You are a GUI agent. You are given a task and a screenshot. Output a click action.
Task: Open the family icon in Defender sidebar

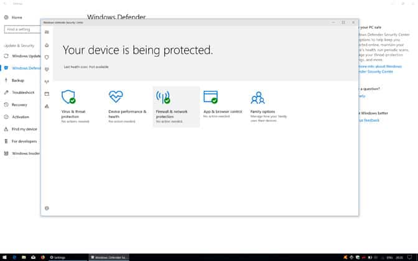[x=47, y=106]
